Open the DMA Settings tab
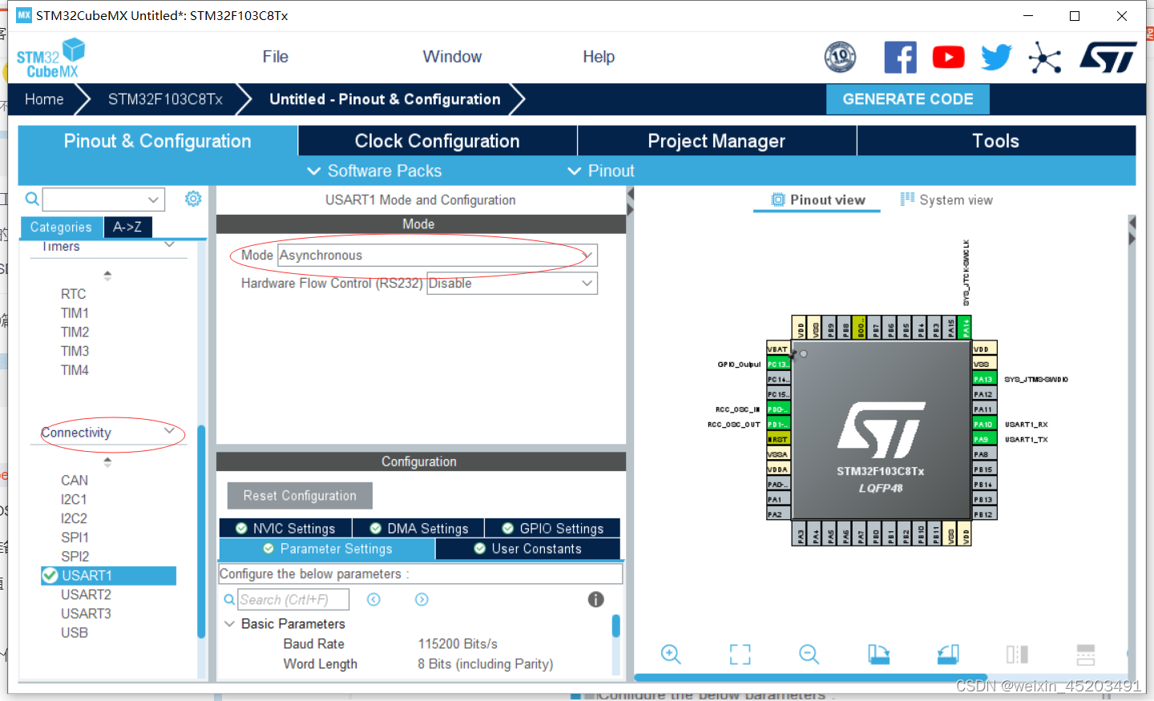 (418, 528)
